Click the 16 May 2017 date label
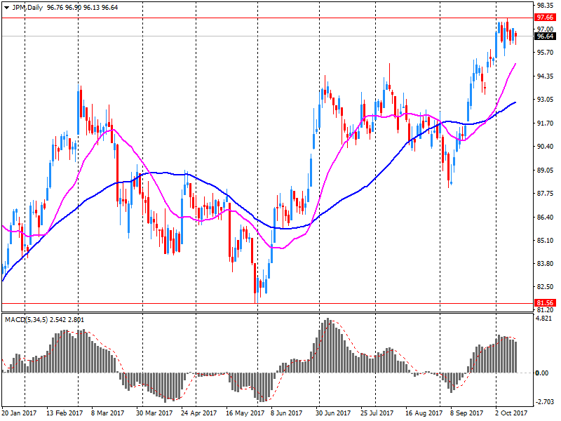 (x=244, y=413)
